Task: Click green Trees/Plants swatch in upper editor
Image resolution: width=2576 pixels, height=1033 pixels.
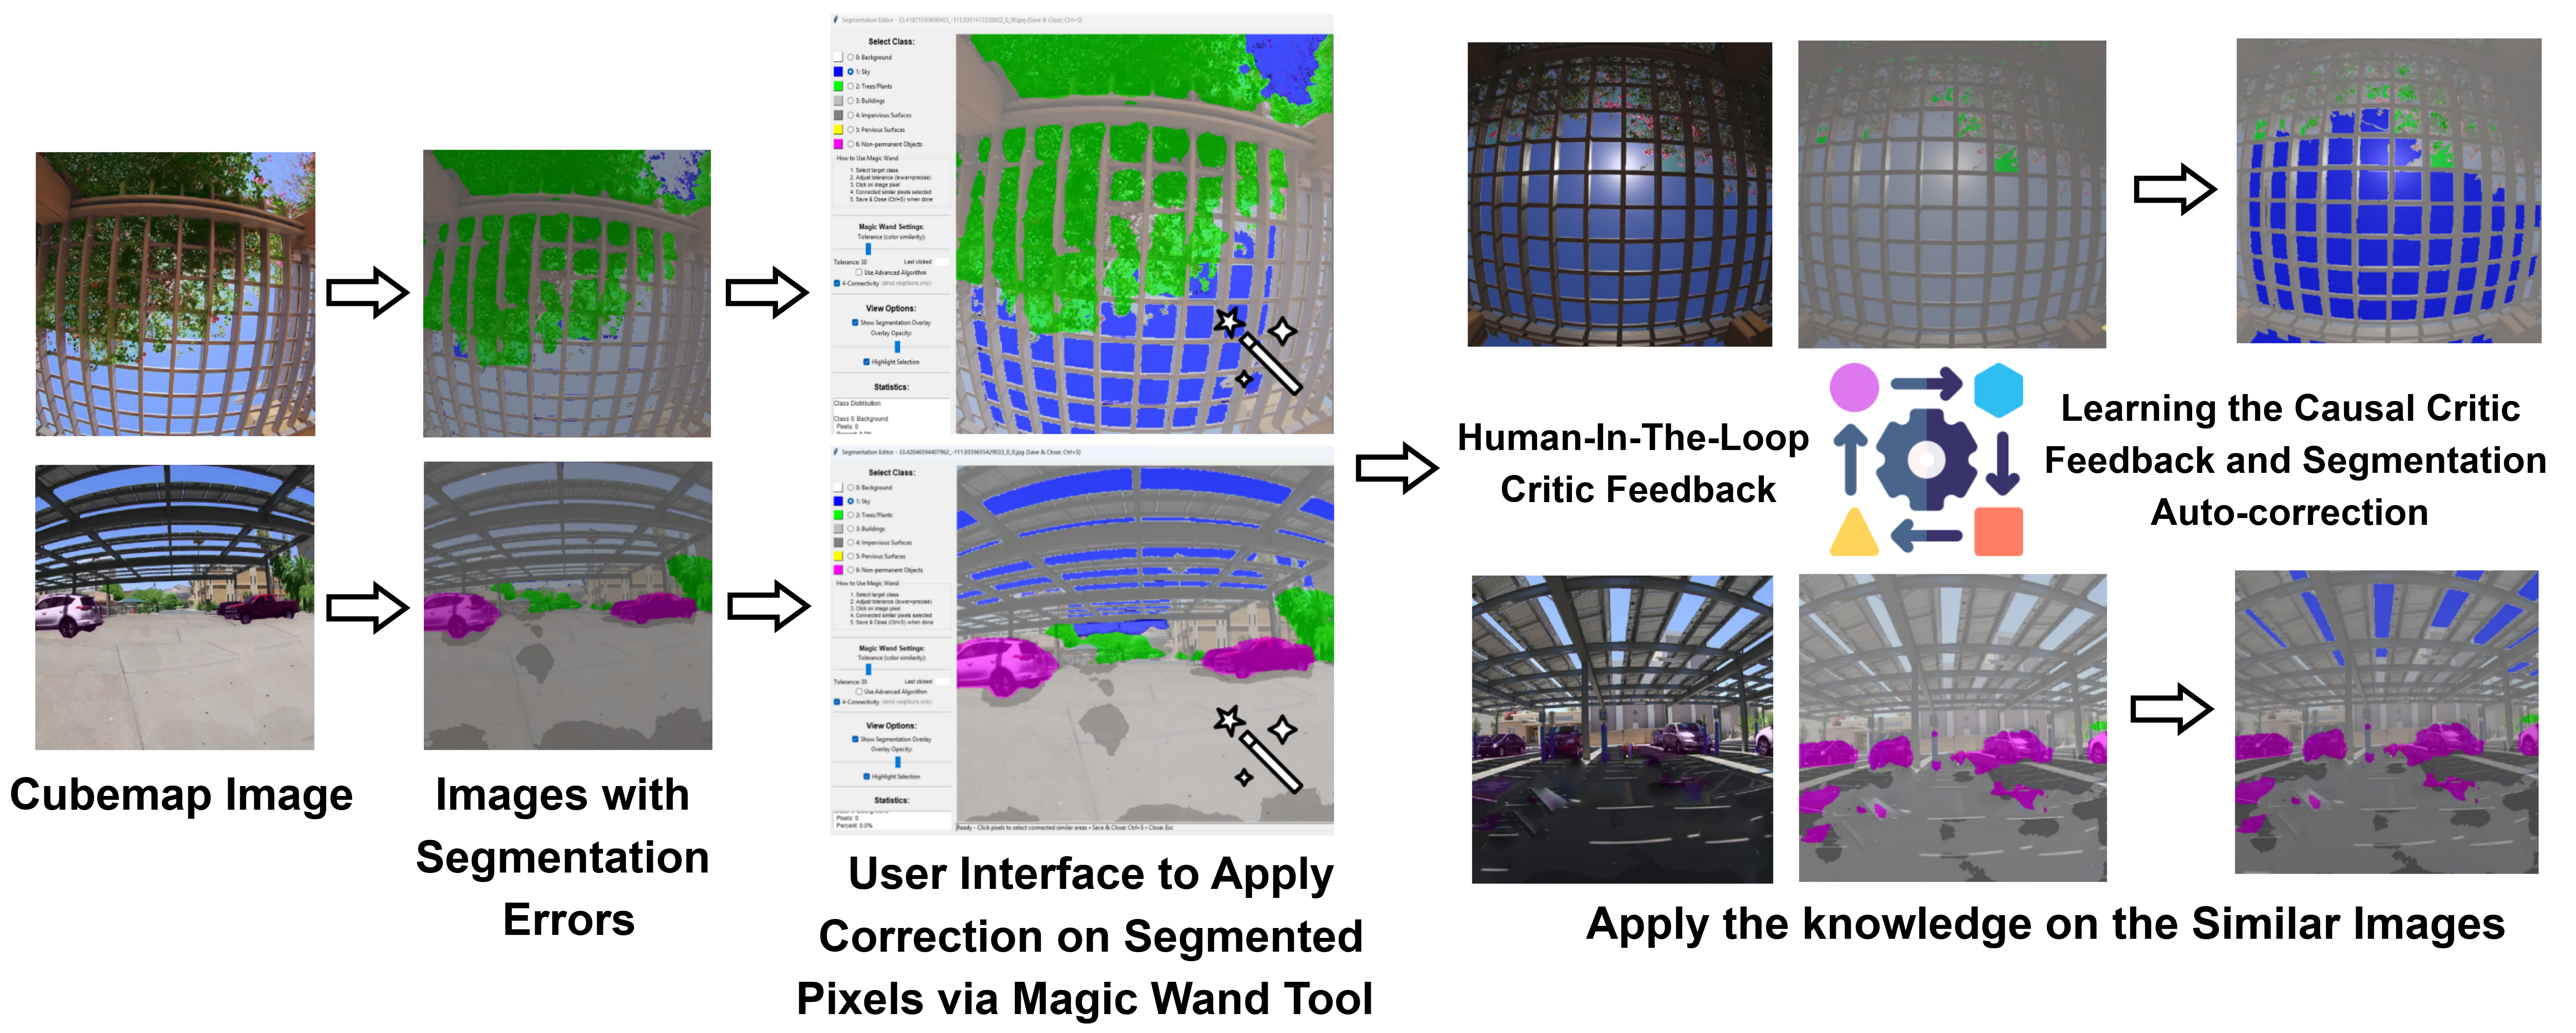Action: coord(838,86)
